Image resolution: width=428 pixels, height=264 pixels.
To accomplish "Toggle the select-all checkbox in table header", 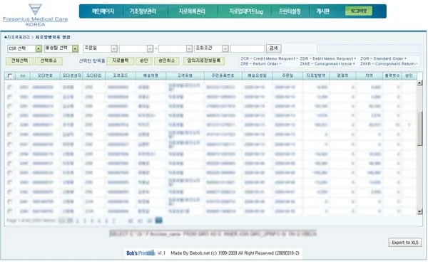I will coord(9,76).
